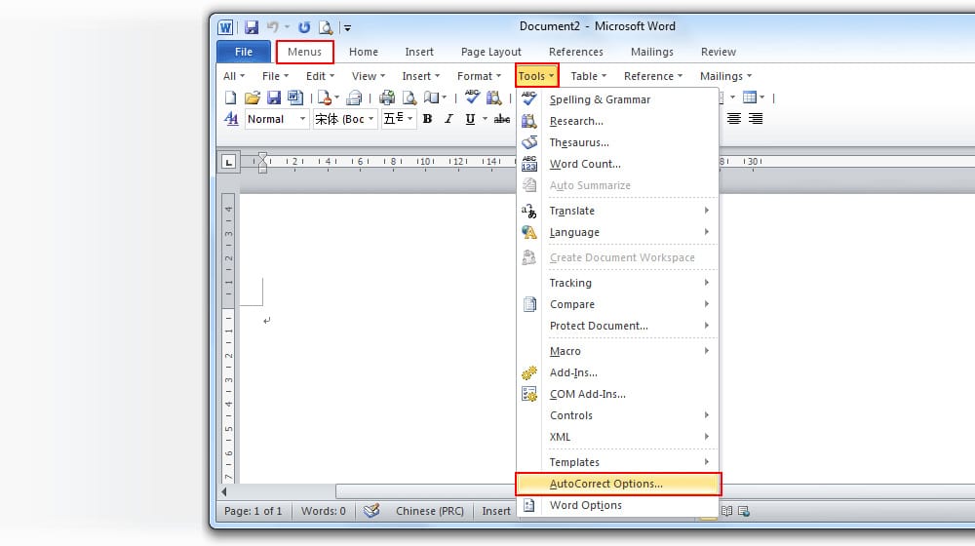Toggle Italic formatting
Viewport: 975px width, 546px height.
[x=448, y=119]
